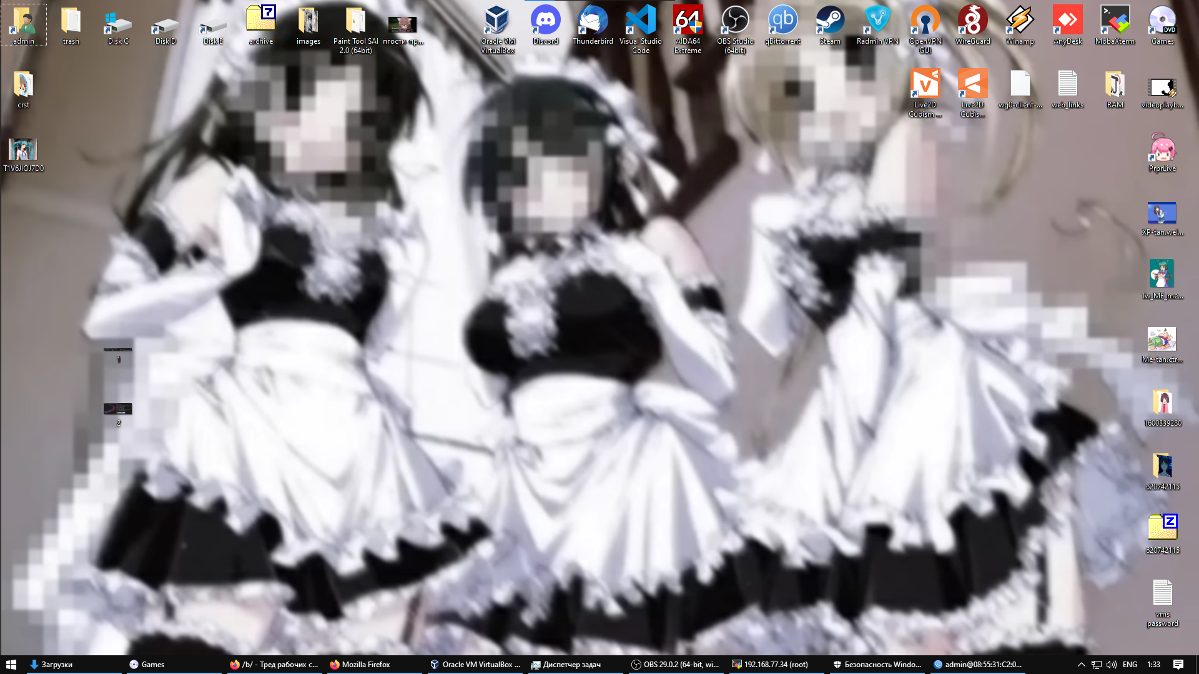Change ENG input language

[x=1130, y=665]
